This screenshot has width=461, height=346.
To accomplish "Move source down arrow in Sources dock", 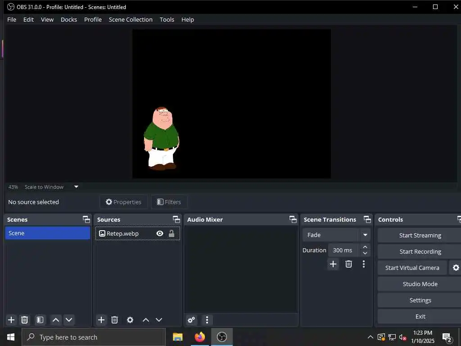I will pyautogui.click(x=159, y=320).
